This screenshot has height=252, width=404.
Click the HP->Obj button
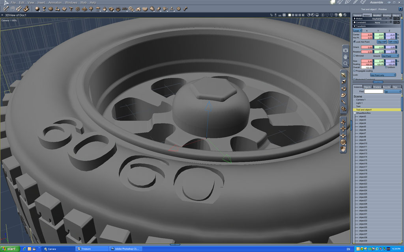tap(393, 42)
